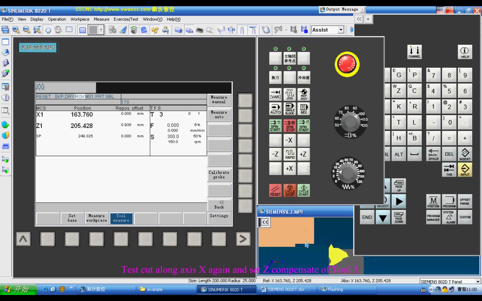Open the Measure menu
This screenshot has height=301, width=482.
click(101, 19)
